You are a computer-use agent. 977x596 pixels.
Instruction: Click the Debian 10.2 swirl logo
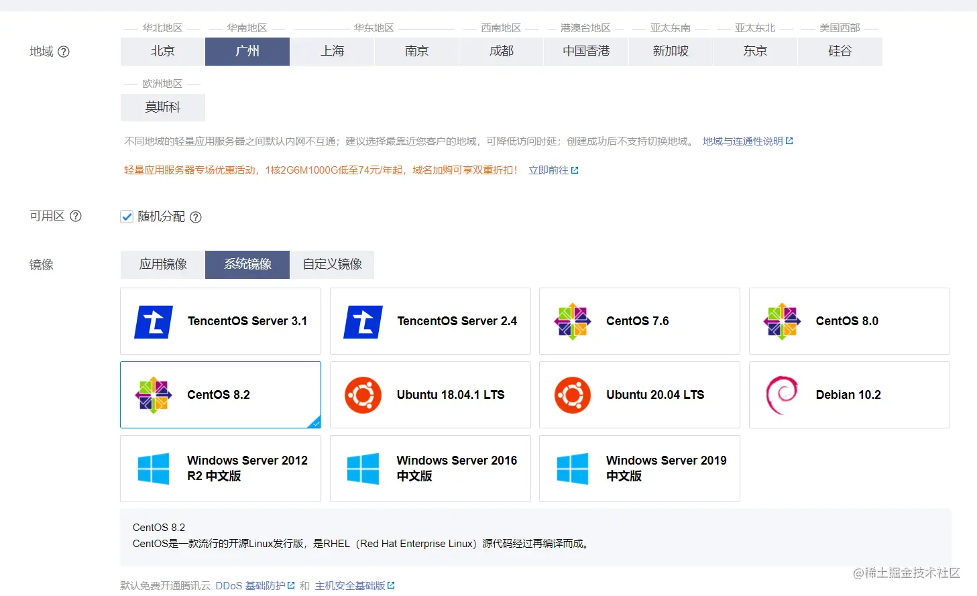[x=782, y=395]
